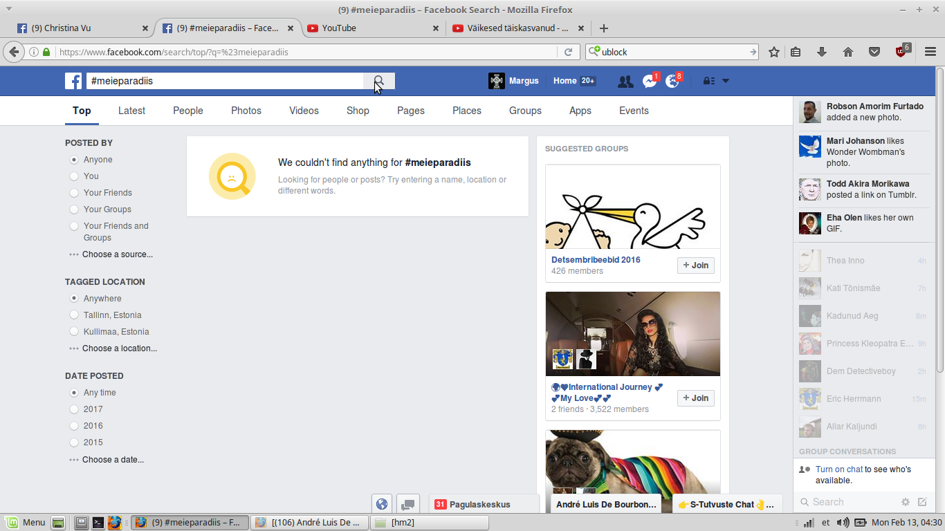The image size is (945, 531).
Task: Open Robson Amorim Furtado ticker story
Action: coord(863,112)
